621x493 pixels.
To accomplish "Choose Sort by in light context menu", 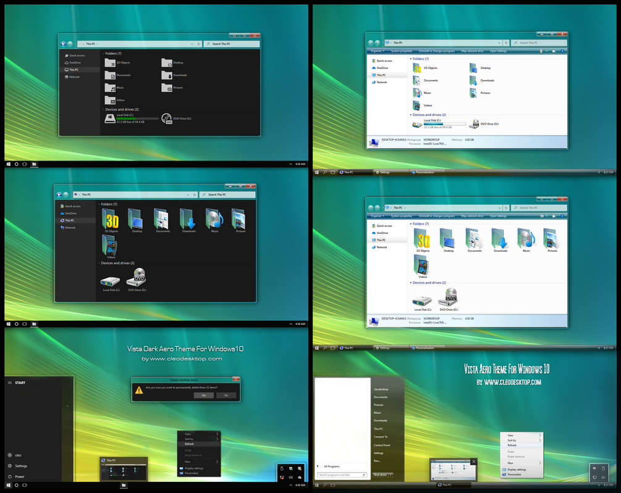I will (522, 441).
